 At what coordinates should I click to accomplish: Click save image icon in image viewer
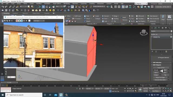tap(5, 21)
